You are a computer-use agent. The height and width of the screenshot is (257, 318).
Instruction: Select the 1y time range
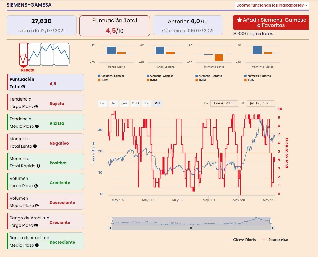[146, 103]
